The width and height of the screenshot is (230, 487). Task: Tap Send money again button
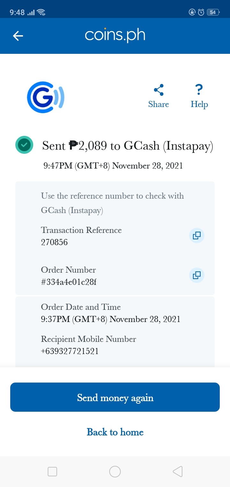click(115, 397)
